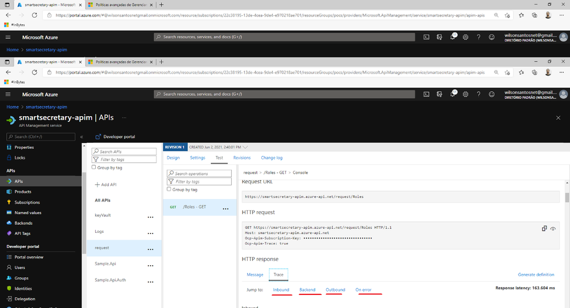Open settings gear in the background Azure window

tap(466, 37)
